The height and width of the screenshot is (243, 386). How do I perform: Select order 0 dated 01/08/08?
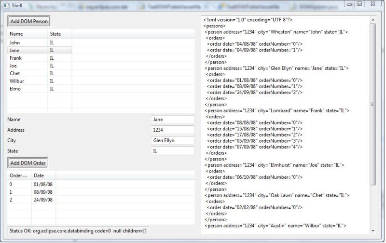click(101, 184)
